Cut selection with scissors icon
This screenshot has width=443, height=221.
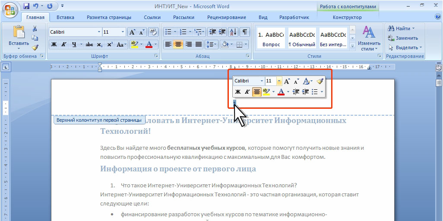coord(35,28)
